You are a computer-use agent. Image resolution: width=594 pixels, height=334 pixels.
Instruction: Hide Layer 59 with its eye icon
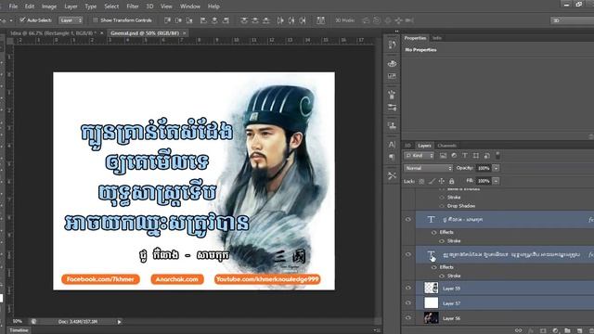[x=408, y=288]
